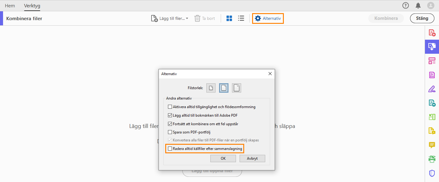Switch to thumbnail grid view
Screen dimensions: 439x182
[x=229, y=18]
